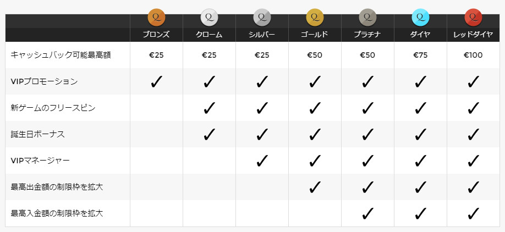Click Gold checkmark for 最高出金額の制限枠を拡大
The width and height of the screenshot is (505, 232).
point(315,187)
